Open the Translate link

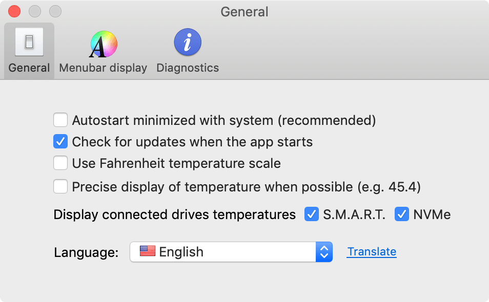tap(371, 251)
